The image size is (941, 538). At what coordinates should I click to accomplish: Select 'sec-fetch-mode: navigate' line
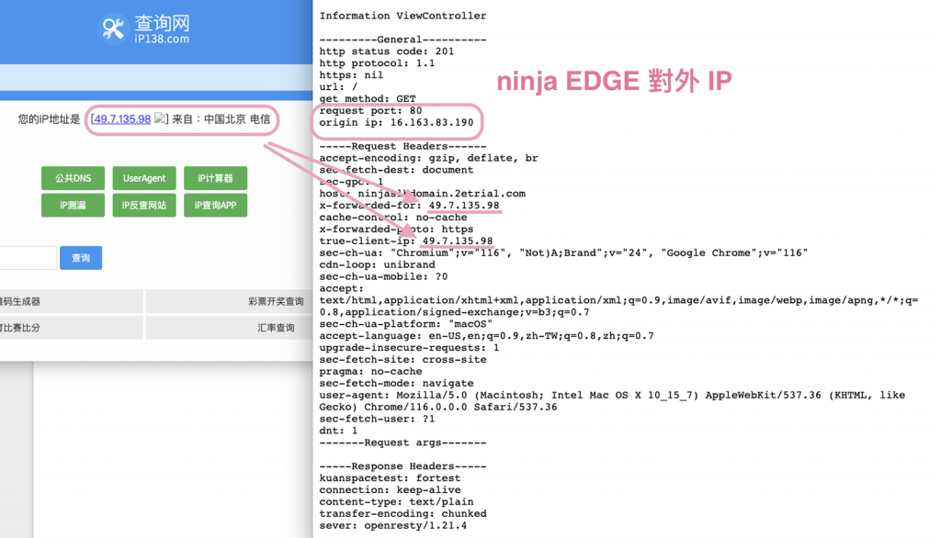(x=396, y=383)
